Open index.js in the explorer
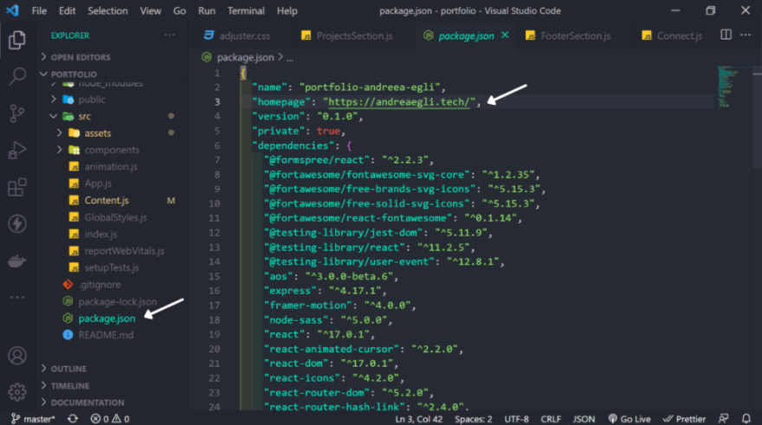Screen dimensions: 762x425 pyautogui.click(x=100, y=234)
